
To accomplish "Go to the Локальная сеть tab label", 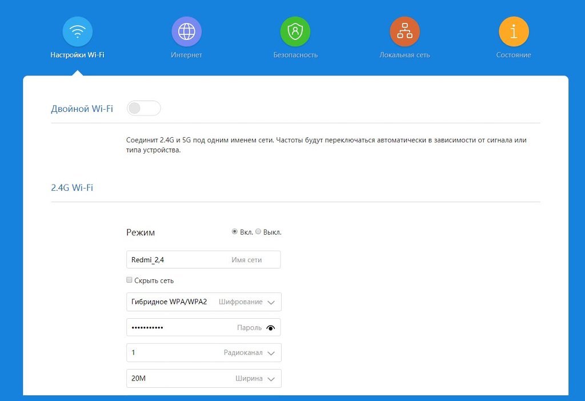I will [x=405, y=55].
